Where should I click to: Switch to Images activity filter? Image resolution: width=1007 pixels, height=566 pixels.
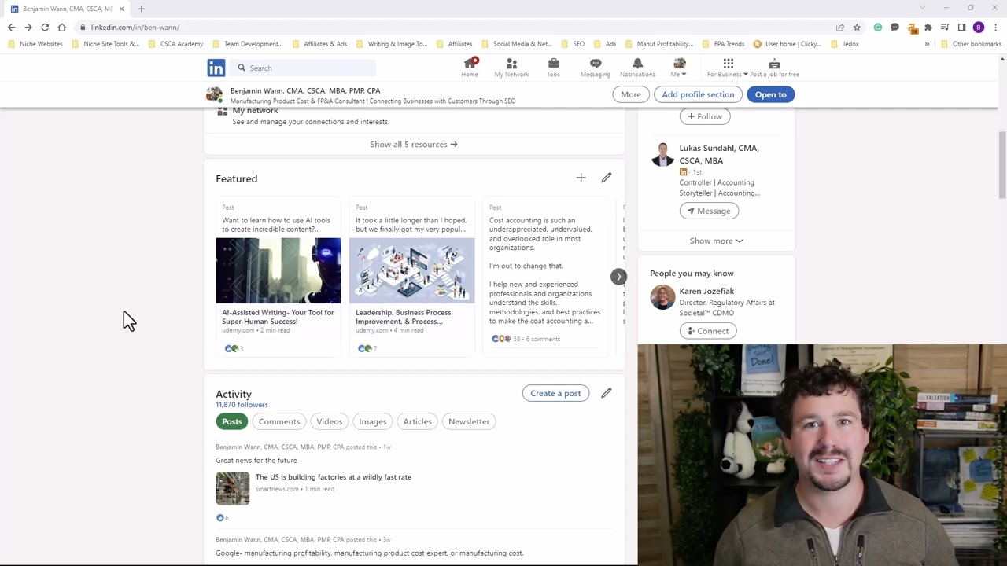(x=373, y=421)
